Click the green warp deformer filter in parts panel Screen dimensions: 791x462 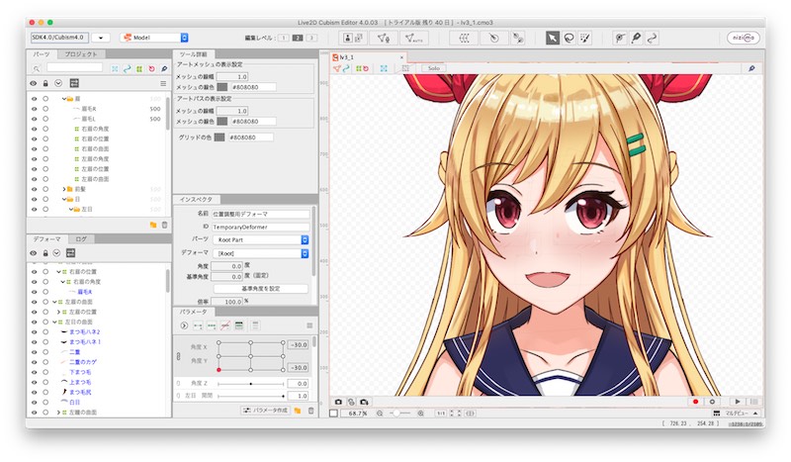coord(139,68)
